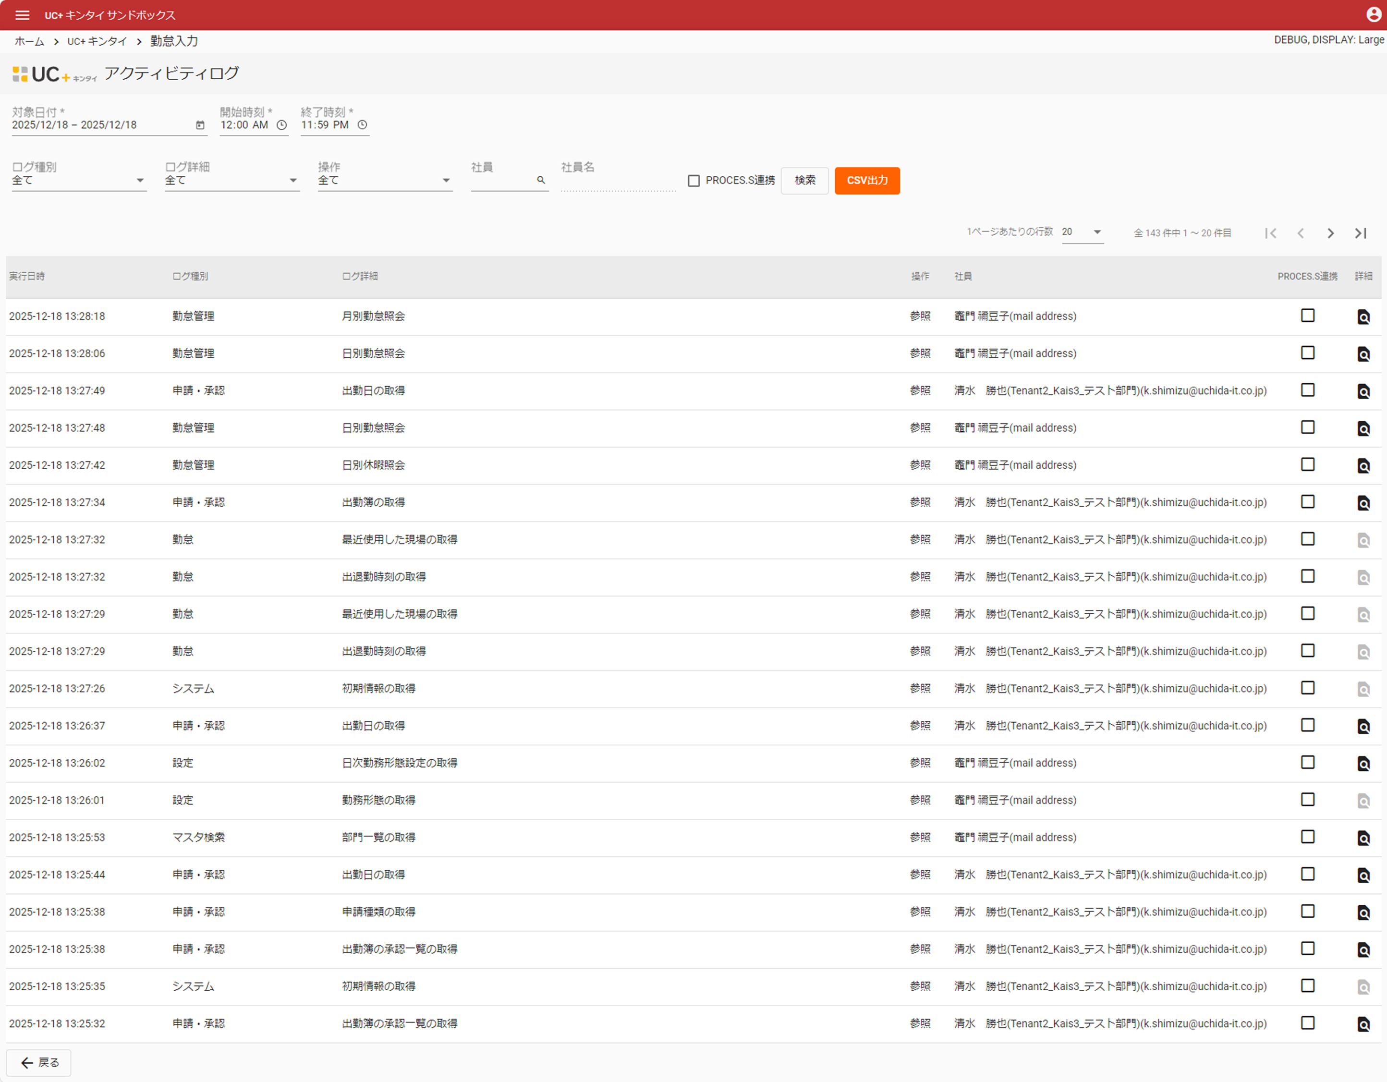Open the date range calendar picker
The image size is (1387, 1082).
(200, 125)
